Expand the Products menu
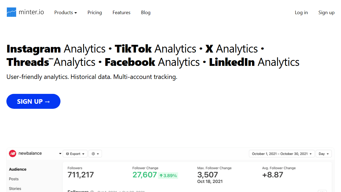Image resolution: width=341 pixels, height=192 pixels. pos(66,13)
